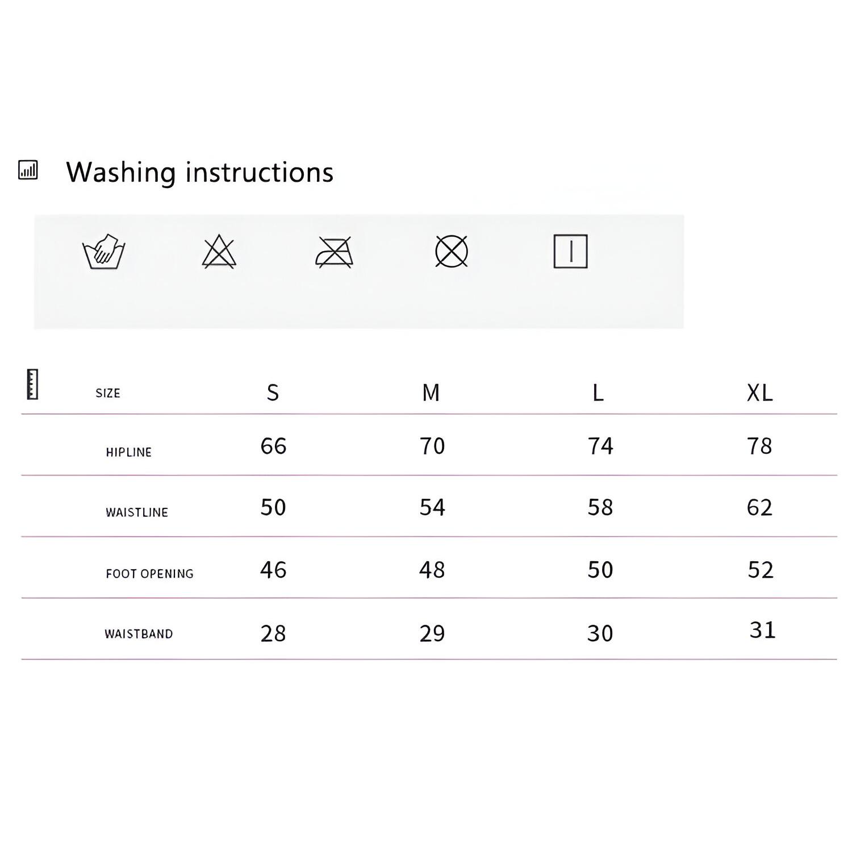The height and width of the screenshot is (852, 852).
Task: Select the S size column header
Action: click(x=273, y=392)
